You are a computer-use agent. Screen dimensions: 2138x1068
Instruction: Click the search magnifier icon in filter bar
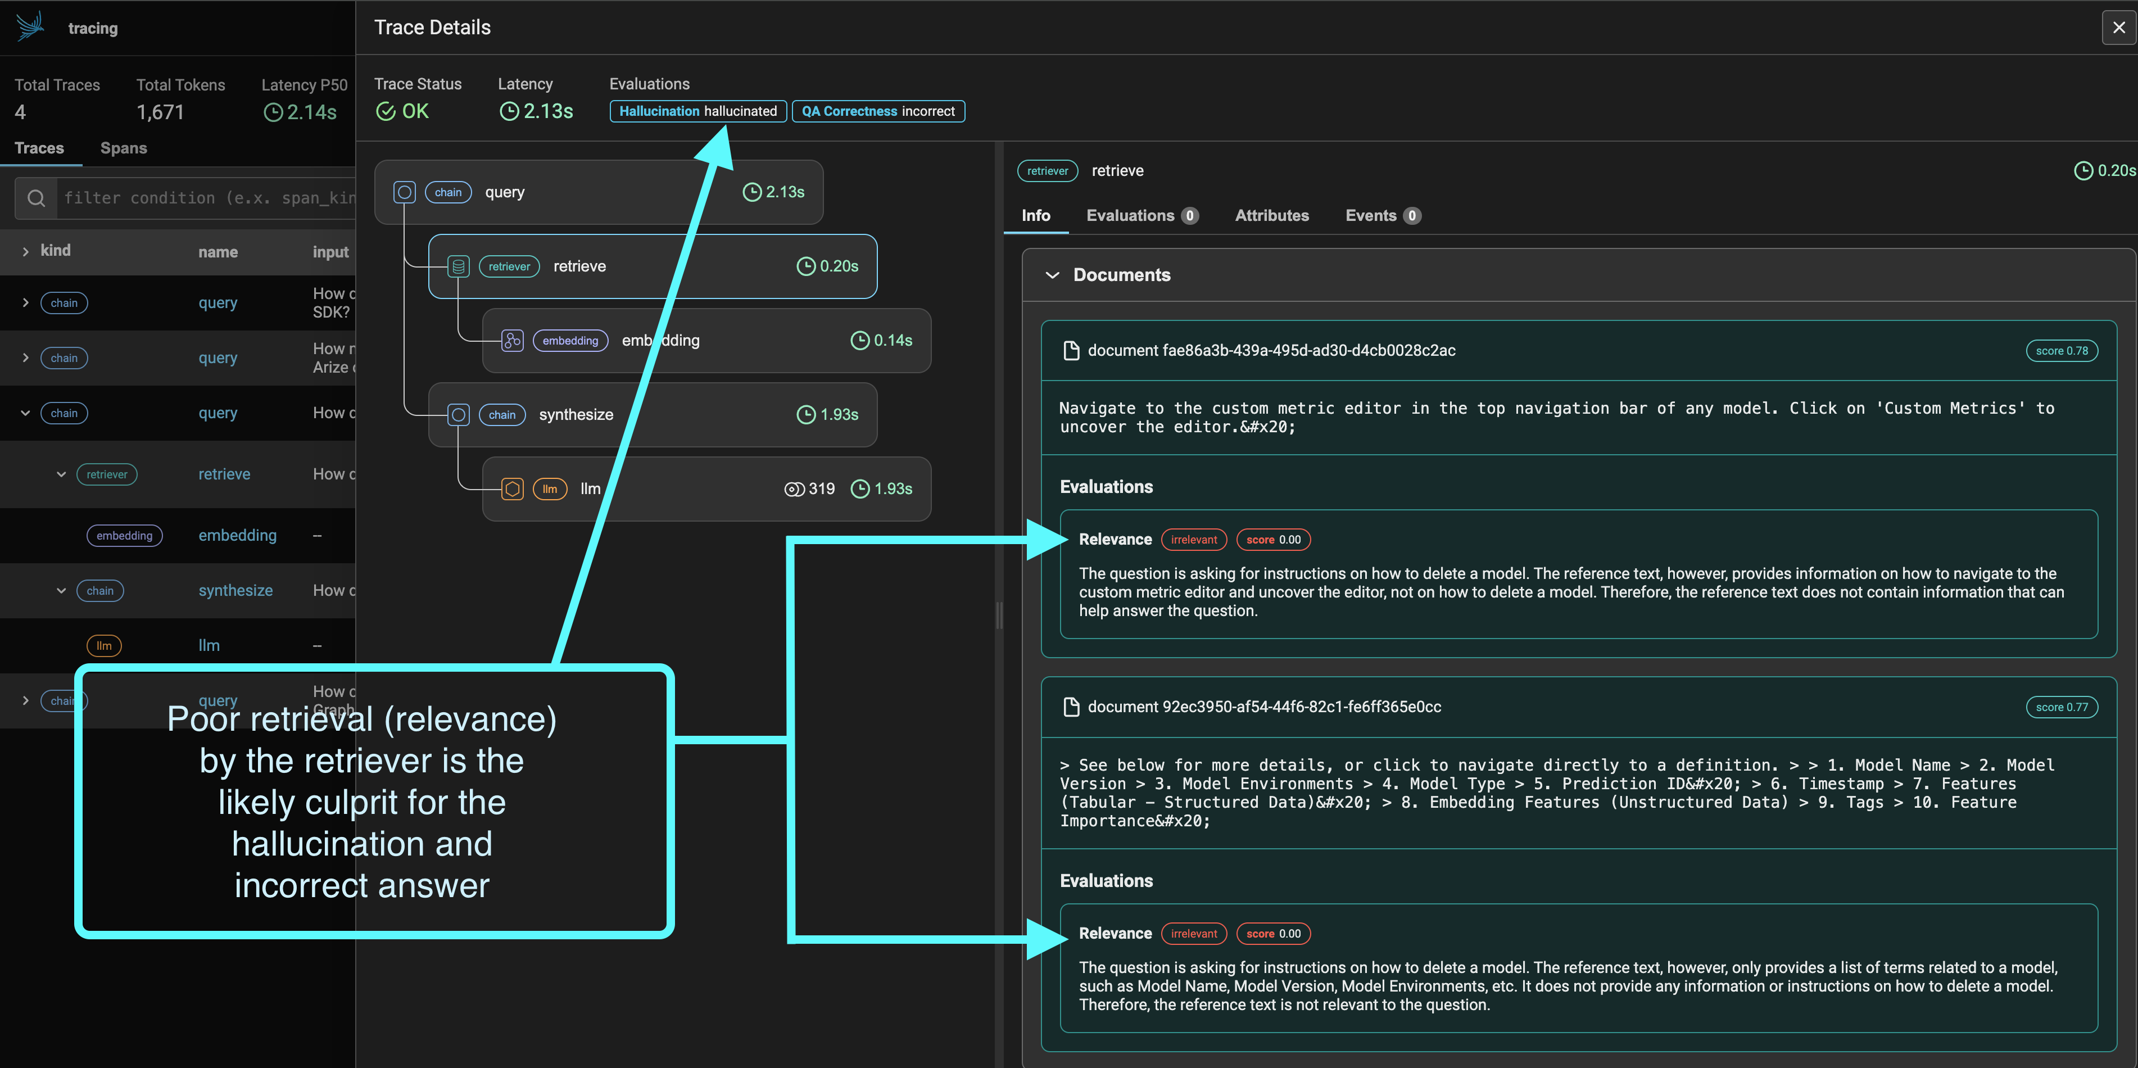(x=35, y=198)
